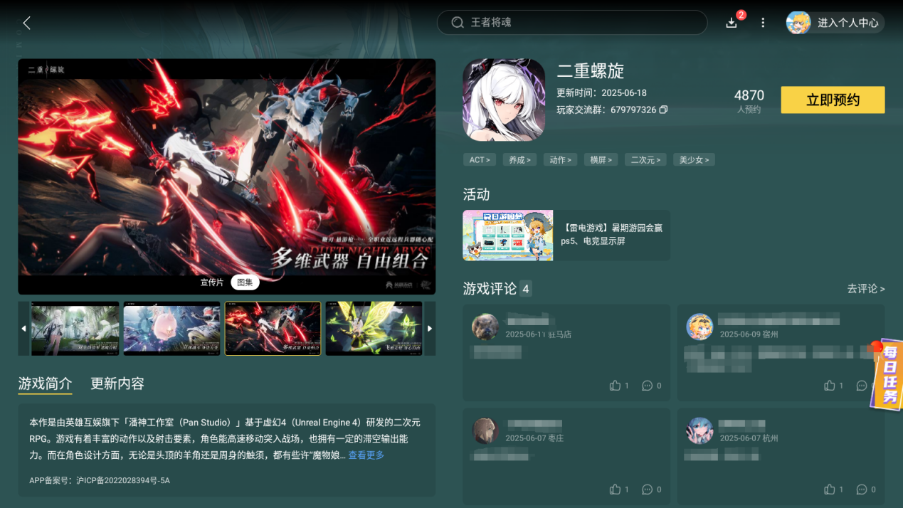Select the green-winged character screenshot thumbnail
Image resolution: width=903 pixels, height=508 pixels.
point(374,329)
